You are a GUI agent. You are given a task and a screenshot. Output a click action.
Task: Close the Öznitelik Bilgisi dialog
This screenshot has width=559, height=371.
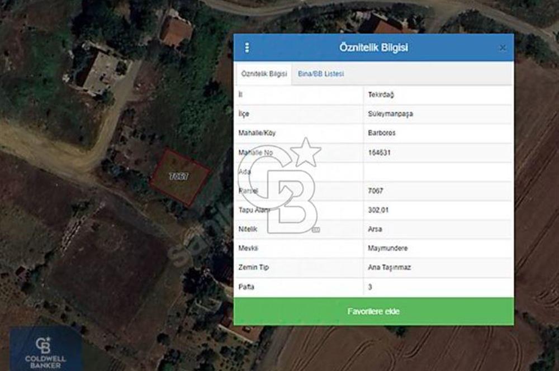click(x=503, y=48)
